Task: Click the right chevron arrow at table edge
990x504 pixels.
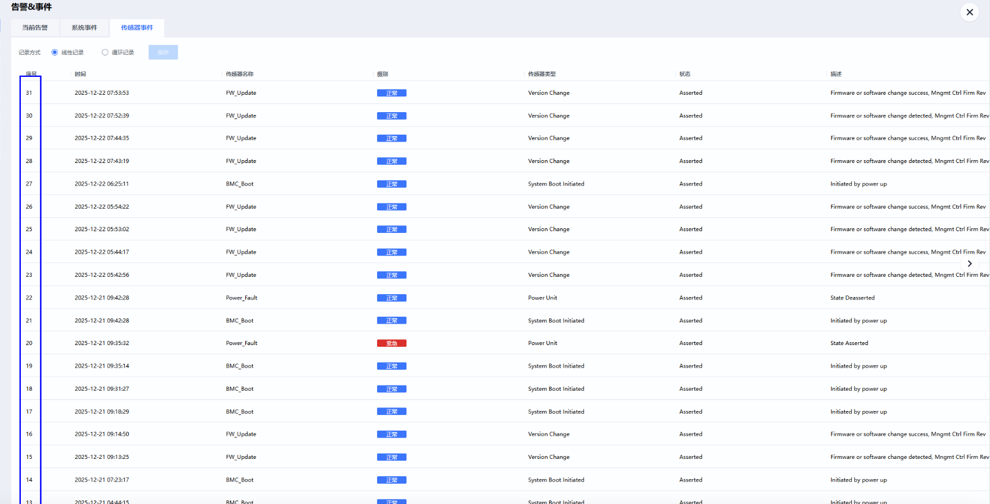Action: [970, 264]
